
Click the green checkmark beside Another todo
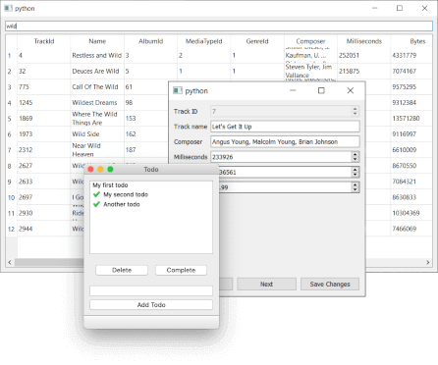point(96,204)
